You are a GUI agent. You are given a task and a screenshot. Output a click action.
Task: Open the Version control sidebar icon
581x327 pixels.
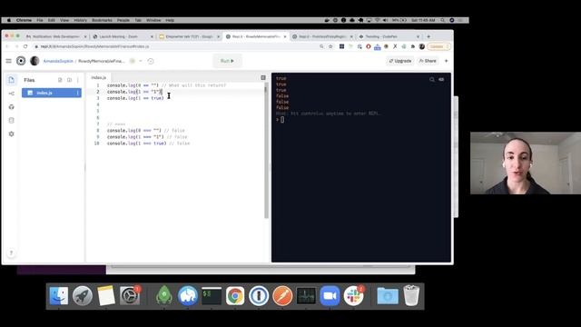[x=12, y=94]
